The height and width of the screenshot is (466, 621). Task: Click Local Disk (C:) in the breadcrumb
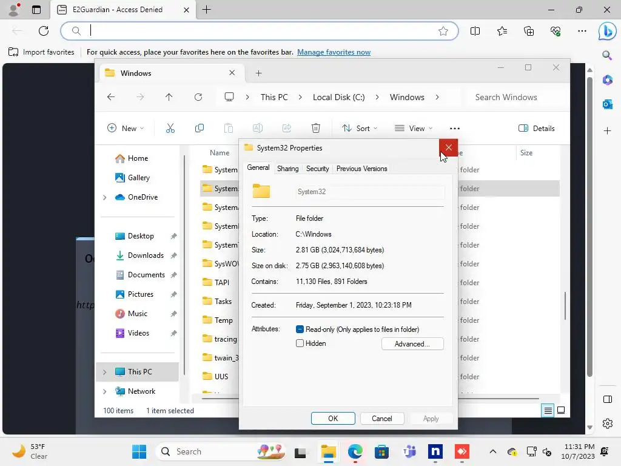[338, 97]
